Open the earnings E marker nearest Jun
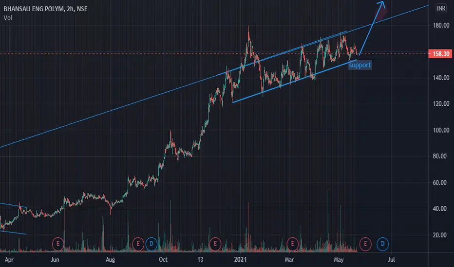 coord(58,244)
